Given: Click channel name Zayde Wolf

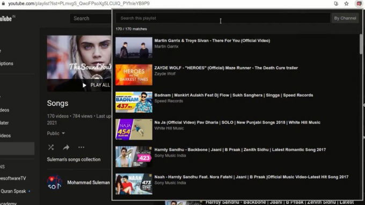Looking at the screenshot, I should (x=165, y=74).
